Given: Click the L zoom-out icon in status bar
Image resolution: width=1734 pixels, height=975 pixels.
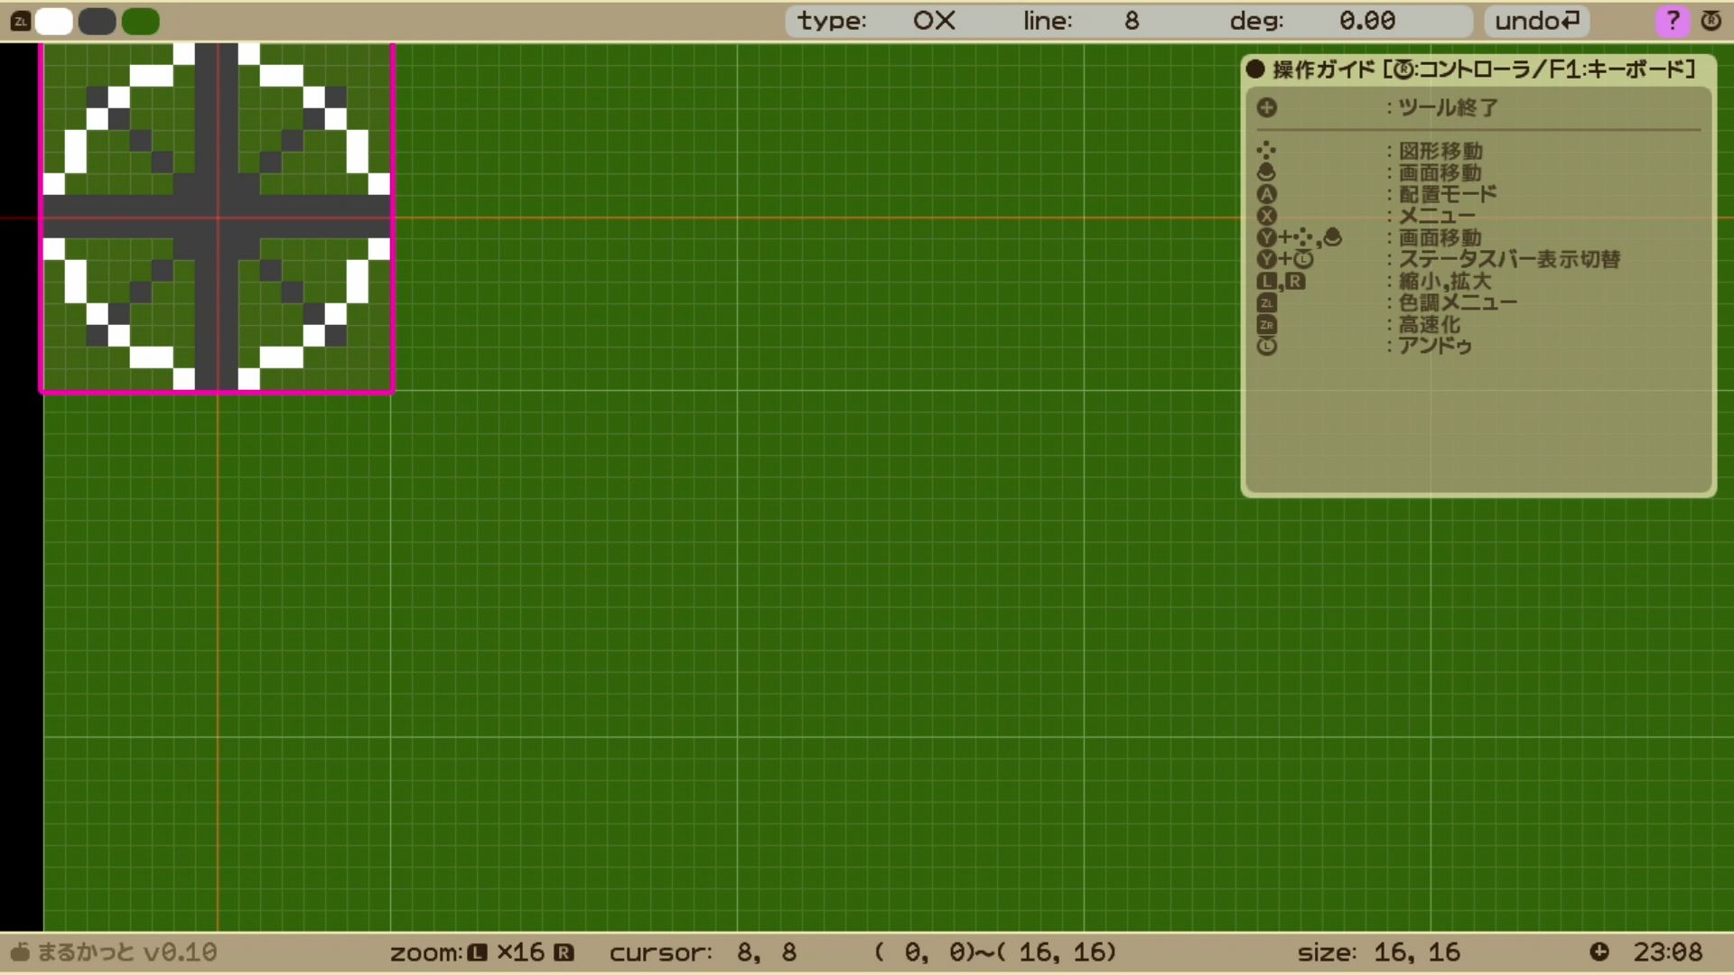Looking at the screenshot, I should (x=477, y=952).
